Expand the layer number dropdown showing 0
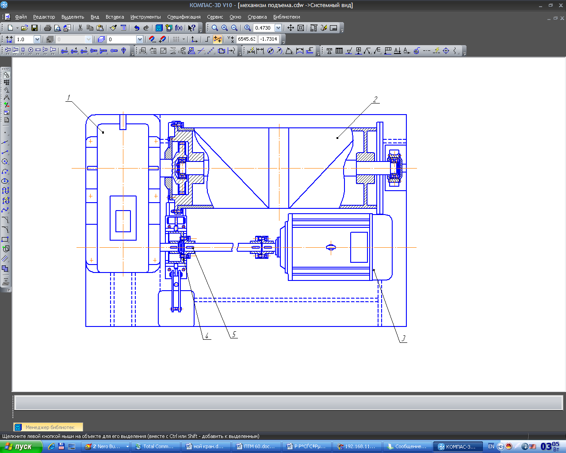Screen dimensions: 566x453 [140, 39]
